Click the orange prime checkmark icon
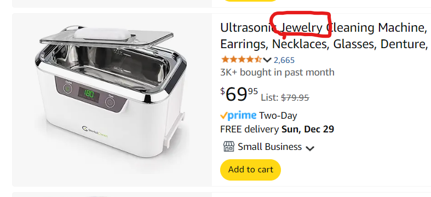 (x=224, y=115)
